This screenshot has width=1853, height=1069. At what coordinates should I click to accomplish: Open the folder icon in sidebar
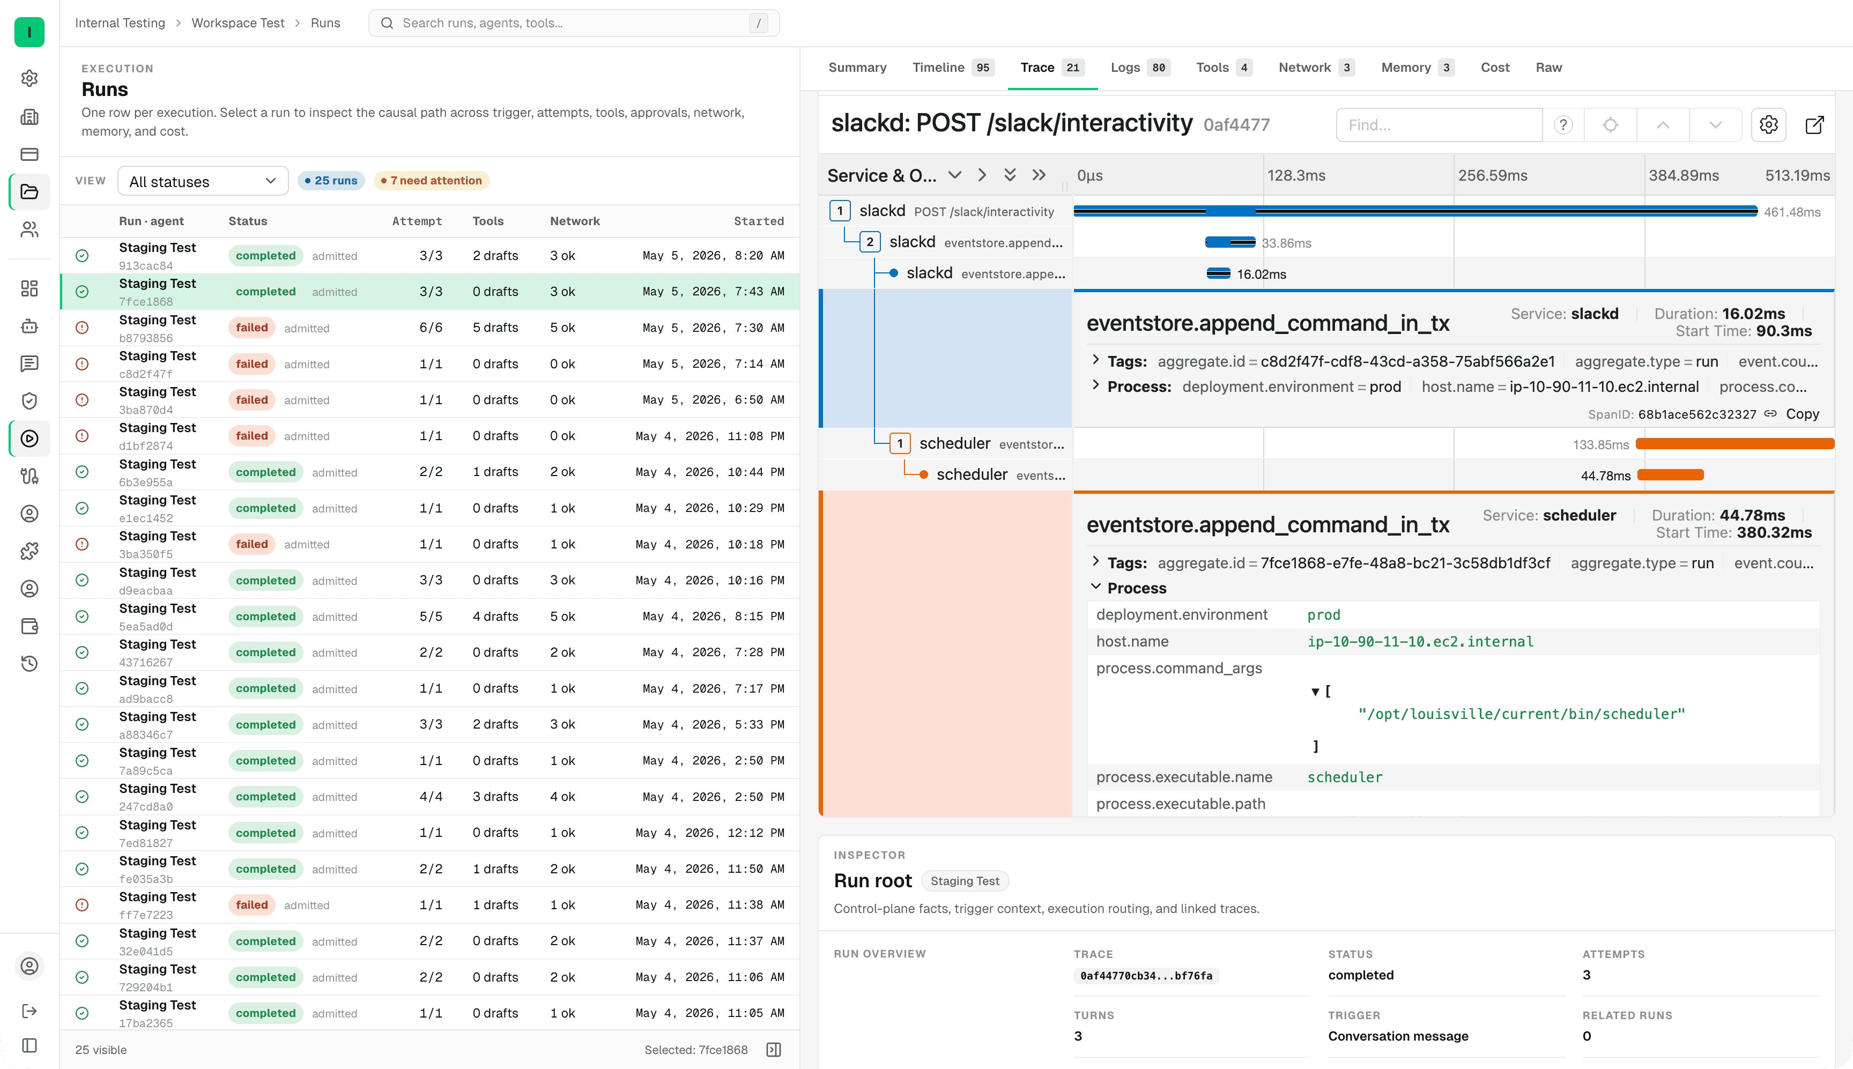pyautogui.click(x=29, y=191)
